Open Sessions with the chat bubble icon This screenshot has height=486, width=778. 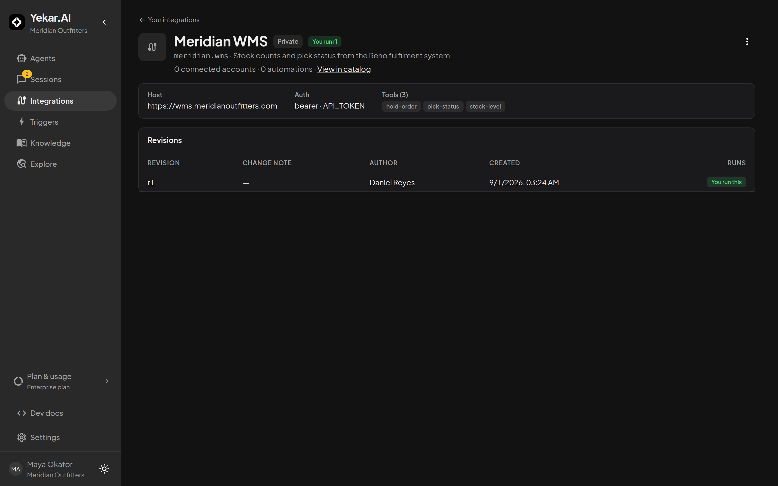click(x=22, y=79)
